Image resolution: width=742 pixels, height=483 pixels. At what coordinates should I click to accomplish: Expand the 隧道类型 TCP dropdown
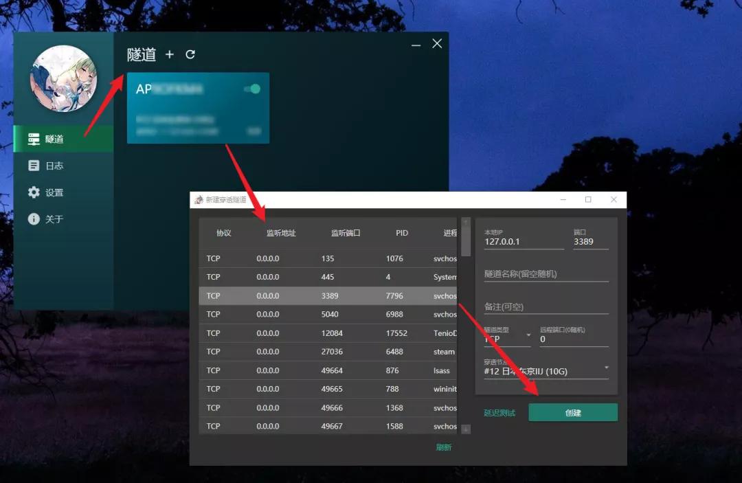click(x=528, y=335)
